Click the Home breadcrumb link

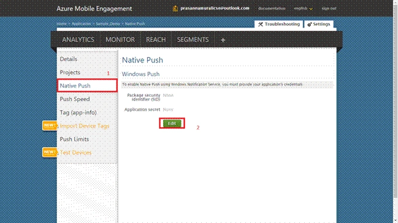(61, 24)
